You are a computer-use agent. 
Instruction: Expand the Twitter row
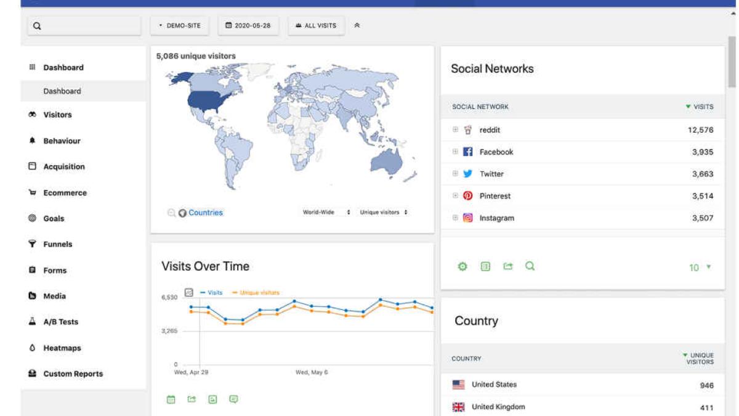coord(455,174)
